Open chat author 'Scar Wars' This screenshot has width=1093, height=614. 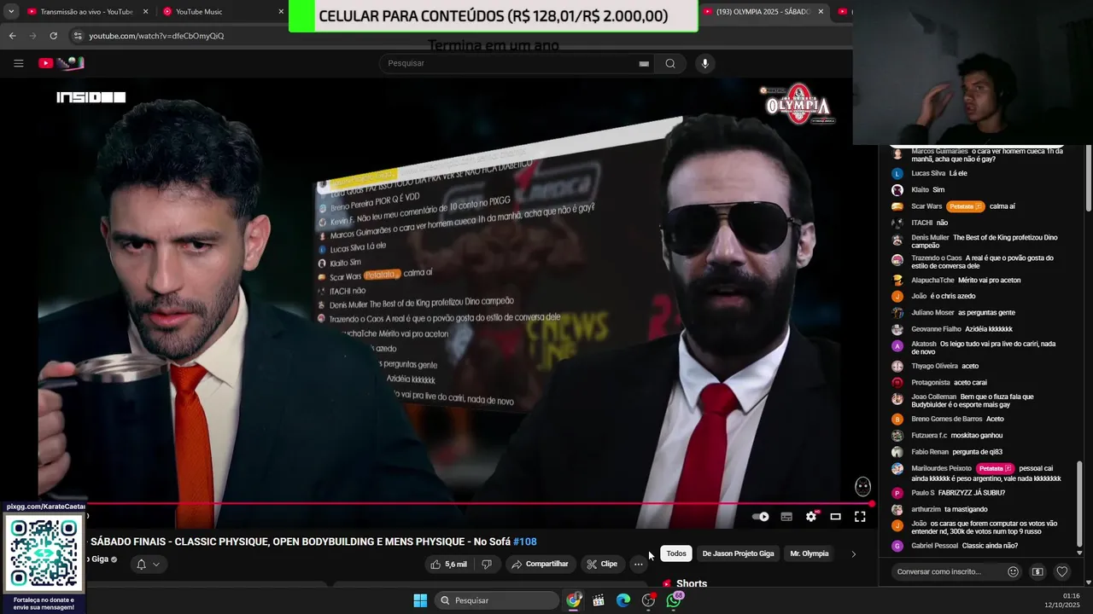pyautogui.click(x=926, y=206)
